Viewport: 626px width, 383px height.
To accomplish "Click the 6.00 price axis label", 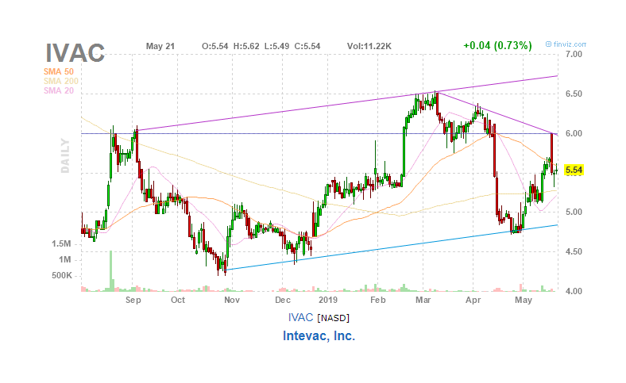I will pyautogui.click(x=574, y=133).
